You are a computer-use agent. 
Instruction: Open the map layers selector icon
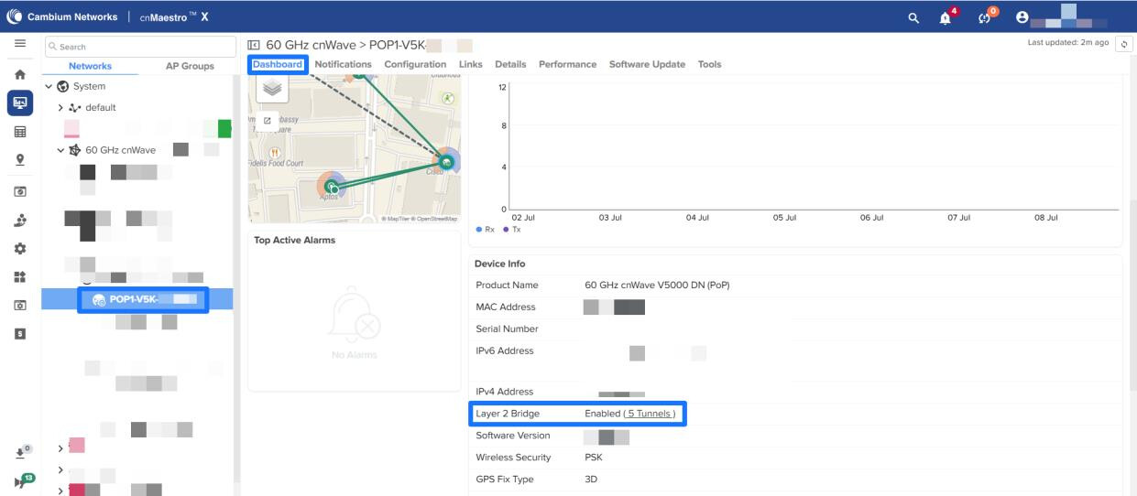click(271, 87)
